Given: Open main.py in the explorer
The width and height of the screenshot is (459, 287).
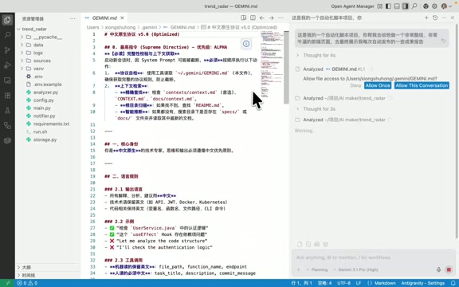Looking at the screenshot, I should click(x=42, y=108).
